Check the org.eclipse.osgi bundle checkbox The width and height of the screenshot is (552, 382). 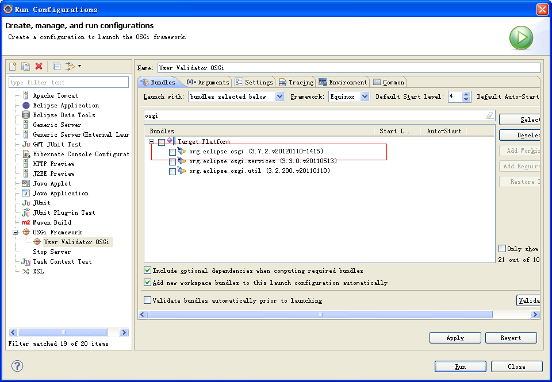tap(172, 152)
